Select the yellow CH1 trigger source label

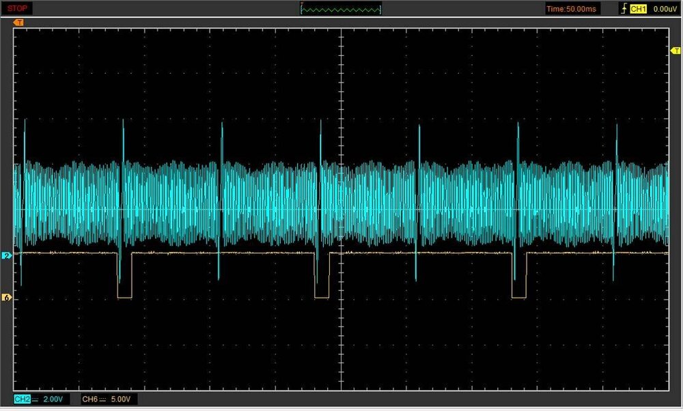(x=638, y=9)
